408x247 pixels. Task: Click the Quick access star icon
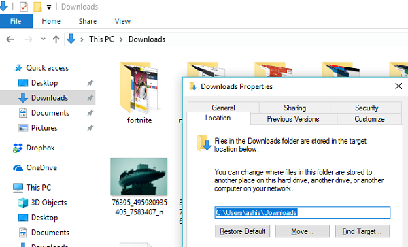coord(18,68)
